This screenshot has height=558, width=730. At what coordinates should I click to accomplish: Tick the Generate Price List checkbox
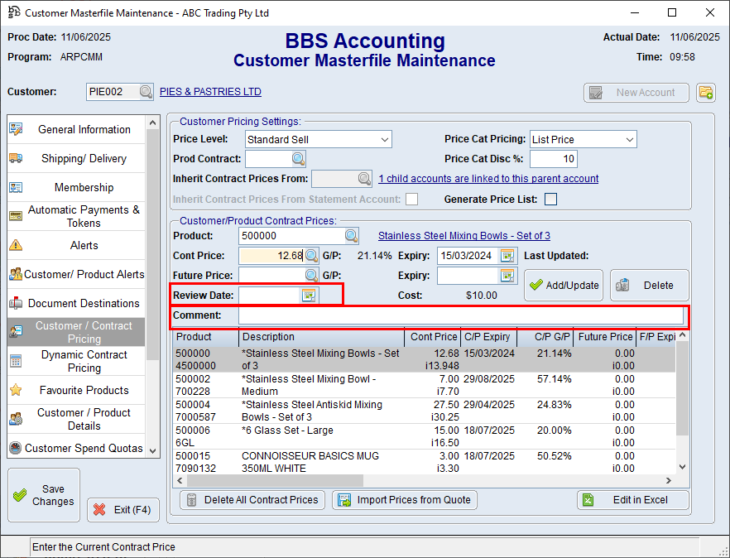[550, 199]
